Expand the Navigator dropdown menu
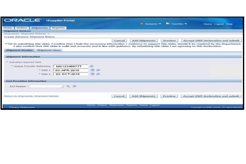246x164 pixels. click(x=151, y=24)
